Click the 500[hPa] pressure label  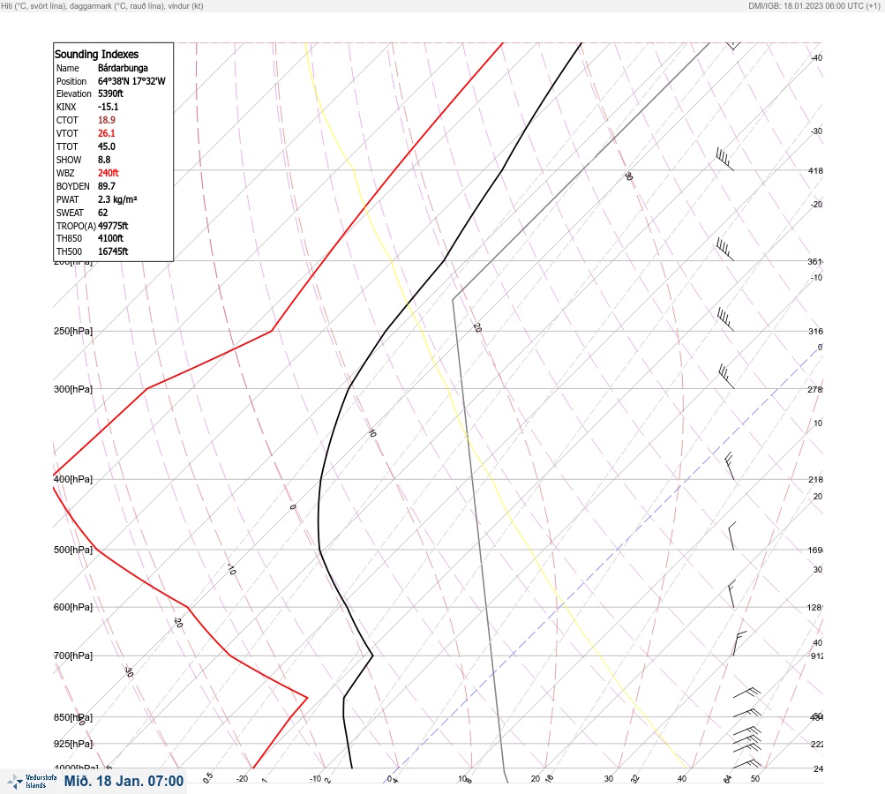[x=73, y=550]
